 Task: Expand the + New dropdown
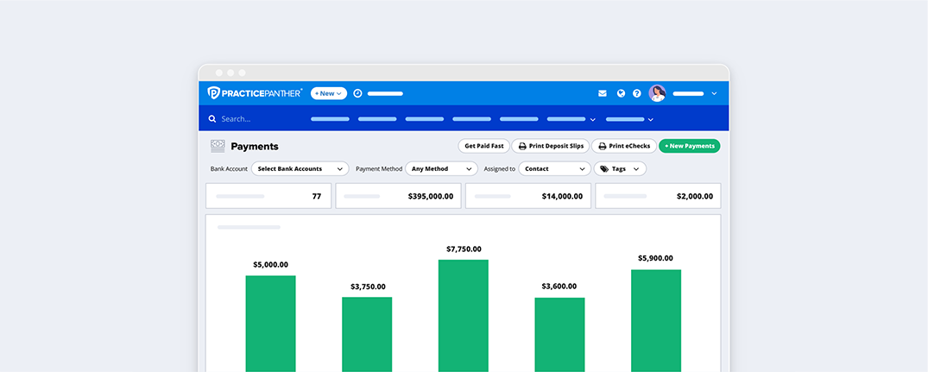pyautogui.click(x=328, y=93)
